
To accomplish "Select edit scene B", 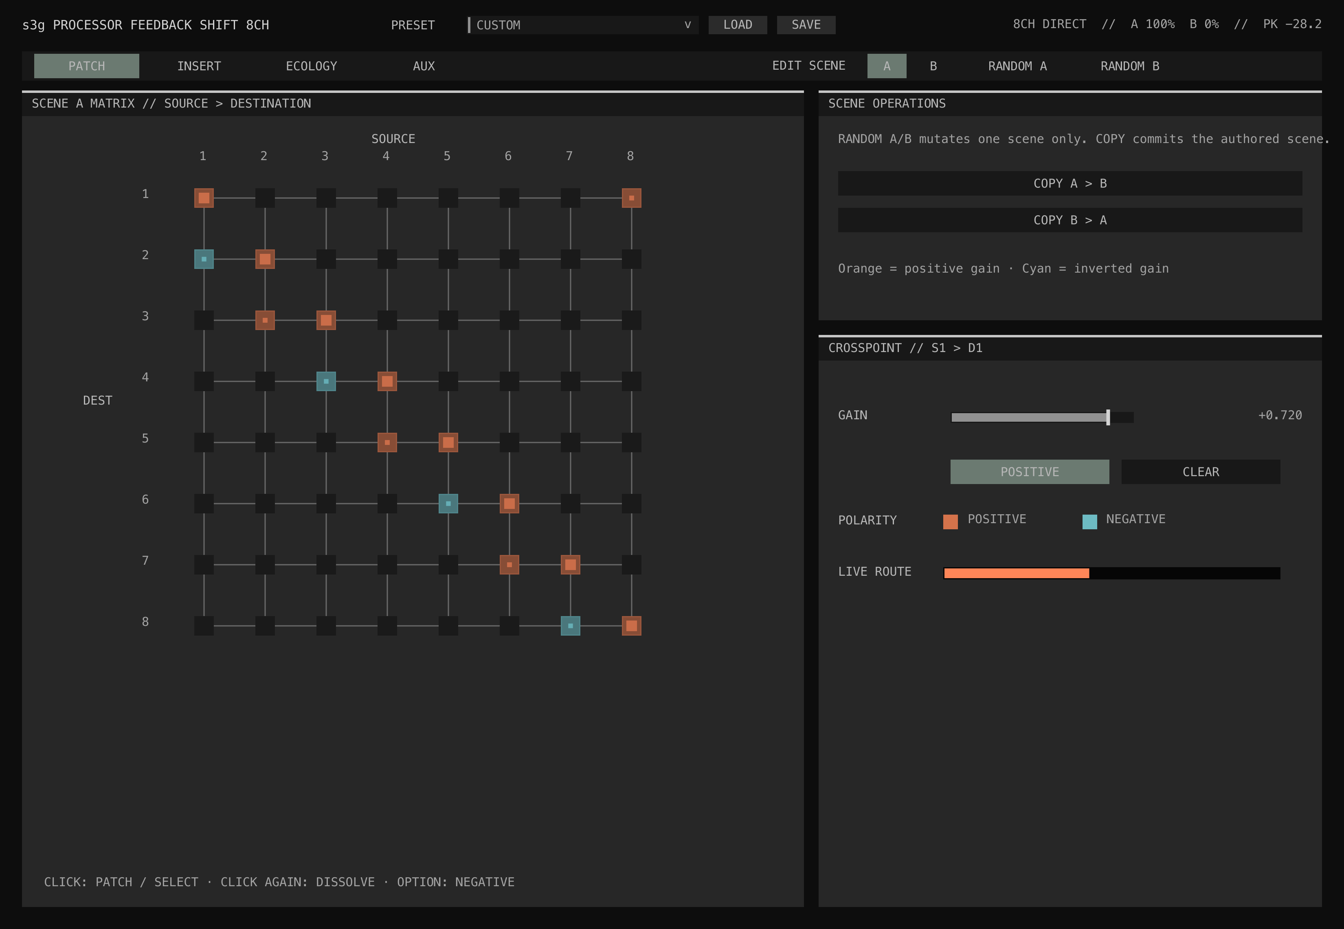I will (933, 66).
